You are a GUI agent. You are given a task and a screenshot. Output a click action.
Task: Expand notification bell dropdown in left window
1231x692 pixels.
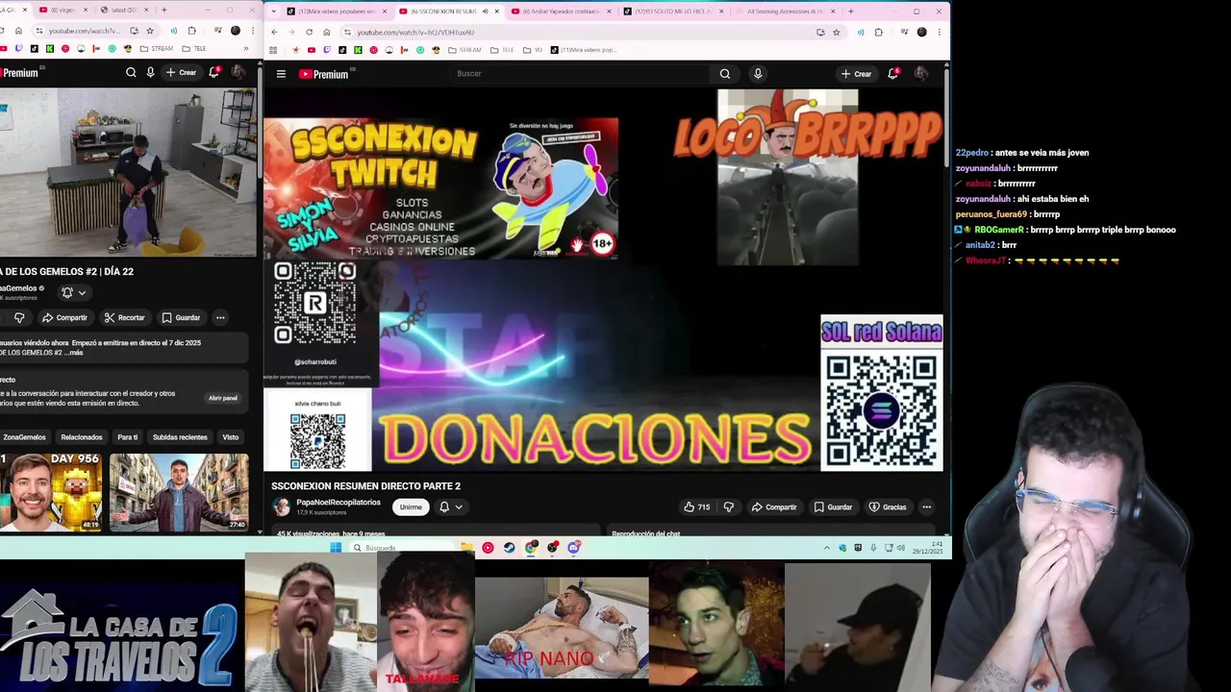coord(73,293)
